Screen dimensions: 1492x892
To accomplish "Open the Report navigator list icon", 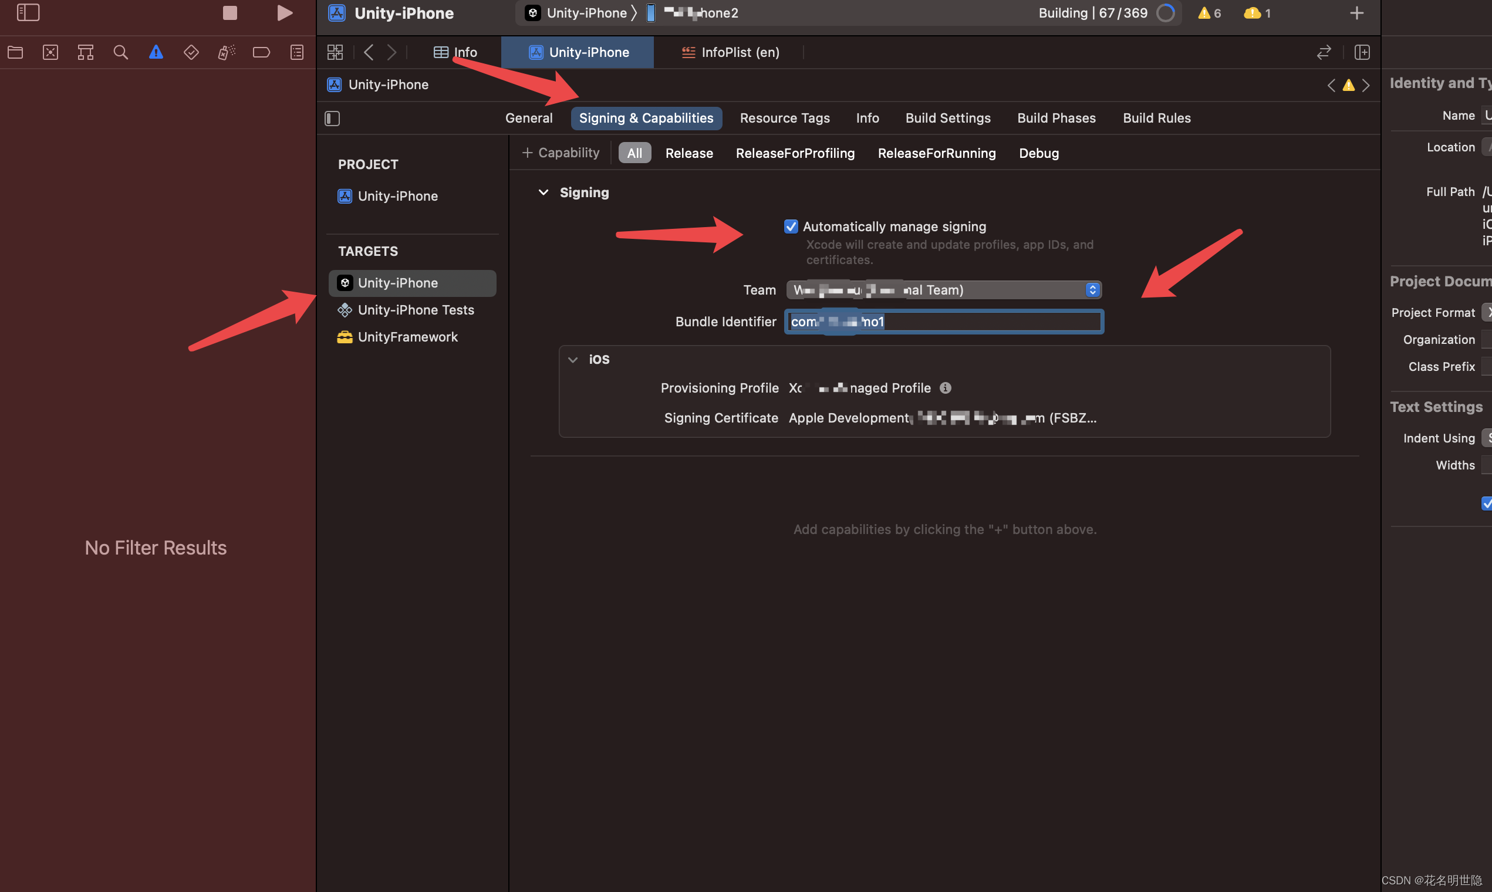I will click(x=297, y=52).
